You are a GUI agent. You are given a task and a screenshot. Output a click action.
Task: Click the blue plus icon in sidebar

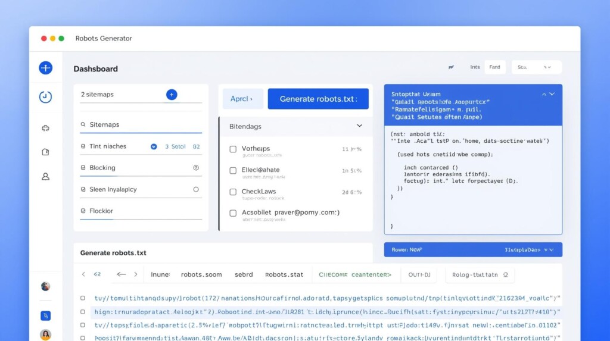(x=45, y=68)
